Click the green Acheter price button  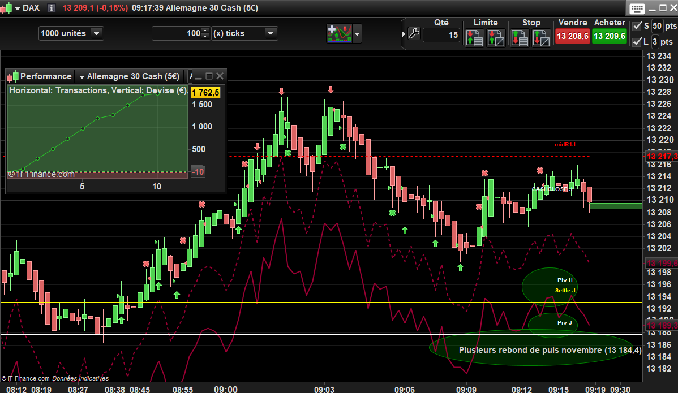[610, 36]
